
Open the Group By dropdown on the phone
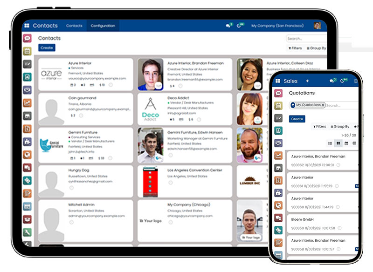click(x=340, y=127)
